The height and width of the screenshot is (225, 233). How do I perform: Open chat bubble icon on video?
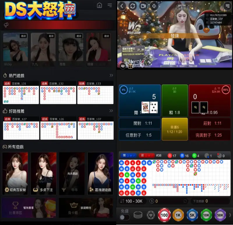pyautogui.click(x=123, y=66)
